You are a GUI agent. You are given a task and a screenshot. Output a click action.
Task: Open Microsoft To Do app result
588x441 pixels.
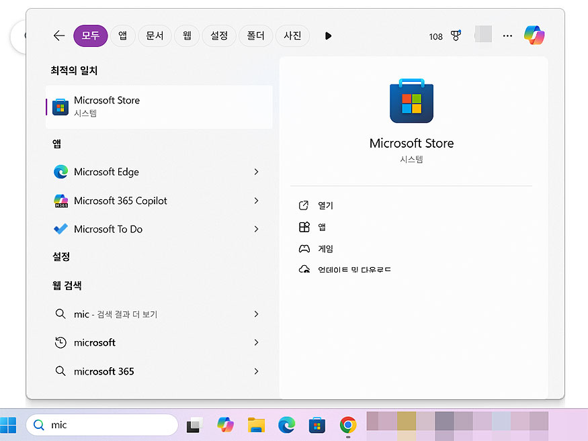click(159, 229)
